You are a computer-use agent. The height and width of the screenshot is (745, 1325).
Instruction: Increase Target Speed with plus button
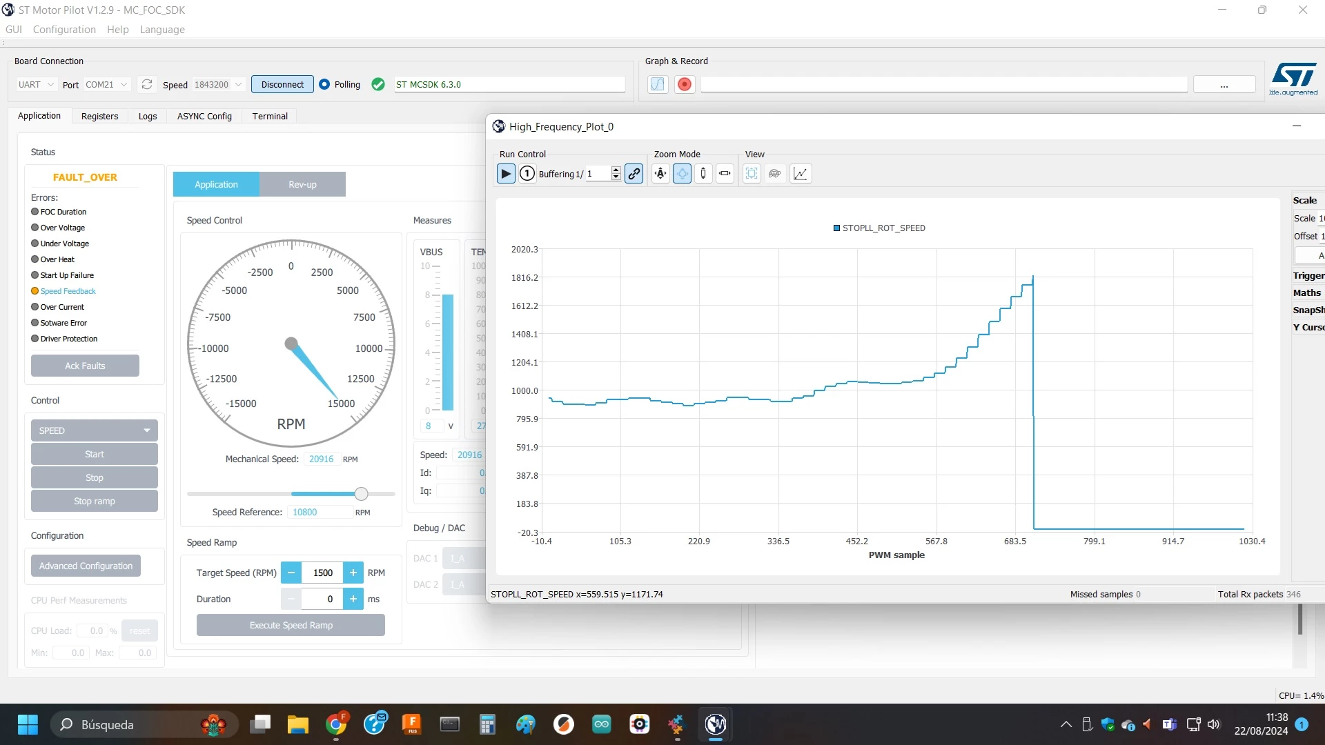point(353,573)
